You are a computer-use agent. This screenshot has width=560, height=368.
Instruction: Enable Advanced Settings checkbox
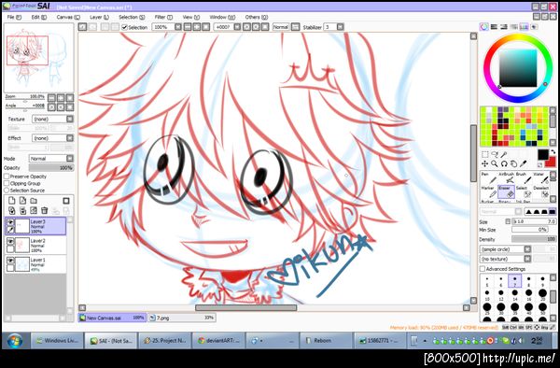[x=483, y=269]
